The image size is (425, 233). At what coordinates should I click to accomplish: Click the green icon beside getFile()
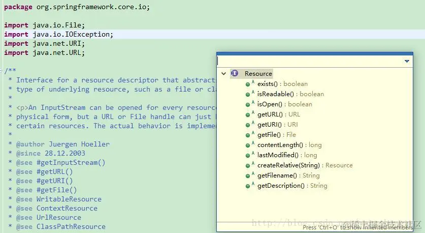coord(248,135)
